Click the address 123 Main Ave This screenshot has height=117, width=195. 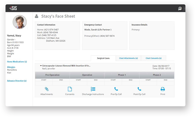[x=53, y=38]
